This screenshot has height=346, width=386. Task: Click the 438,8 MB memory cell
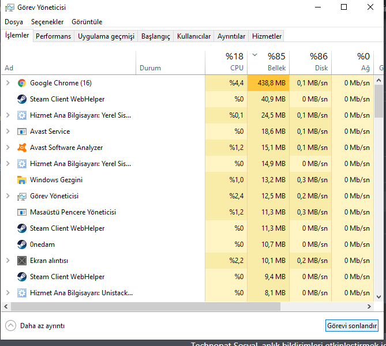click(x=268, y=83)
